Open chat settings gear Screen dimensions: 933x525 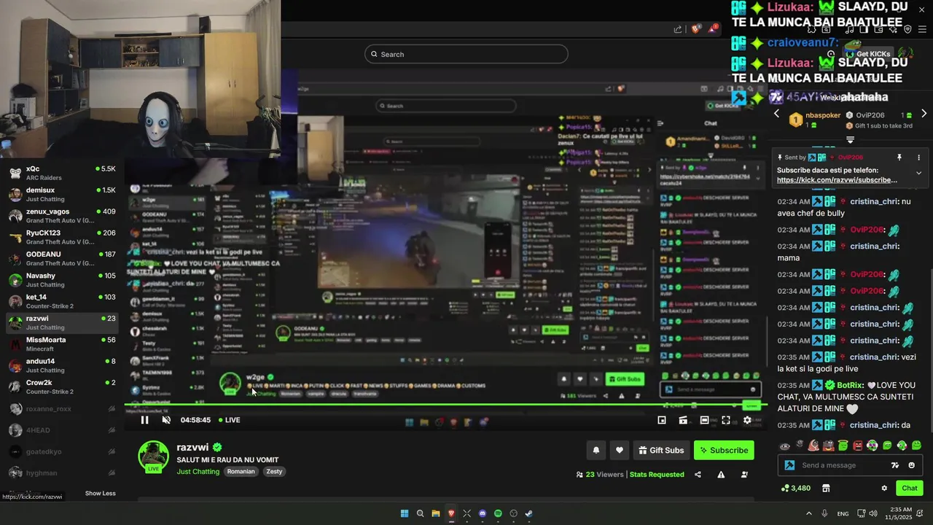[x=884, y=489]
